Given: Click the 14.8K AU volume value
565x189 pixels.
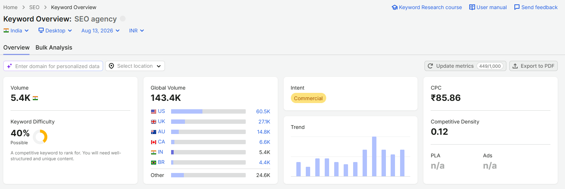Looking at the screenshot, I should point(264,132).
